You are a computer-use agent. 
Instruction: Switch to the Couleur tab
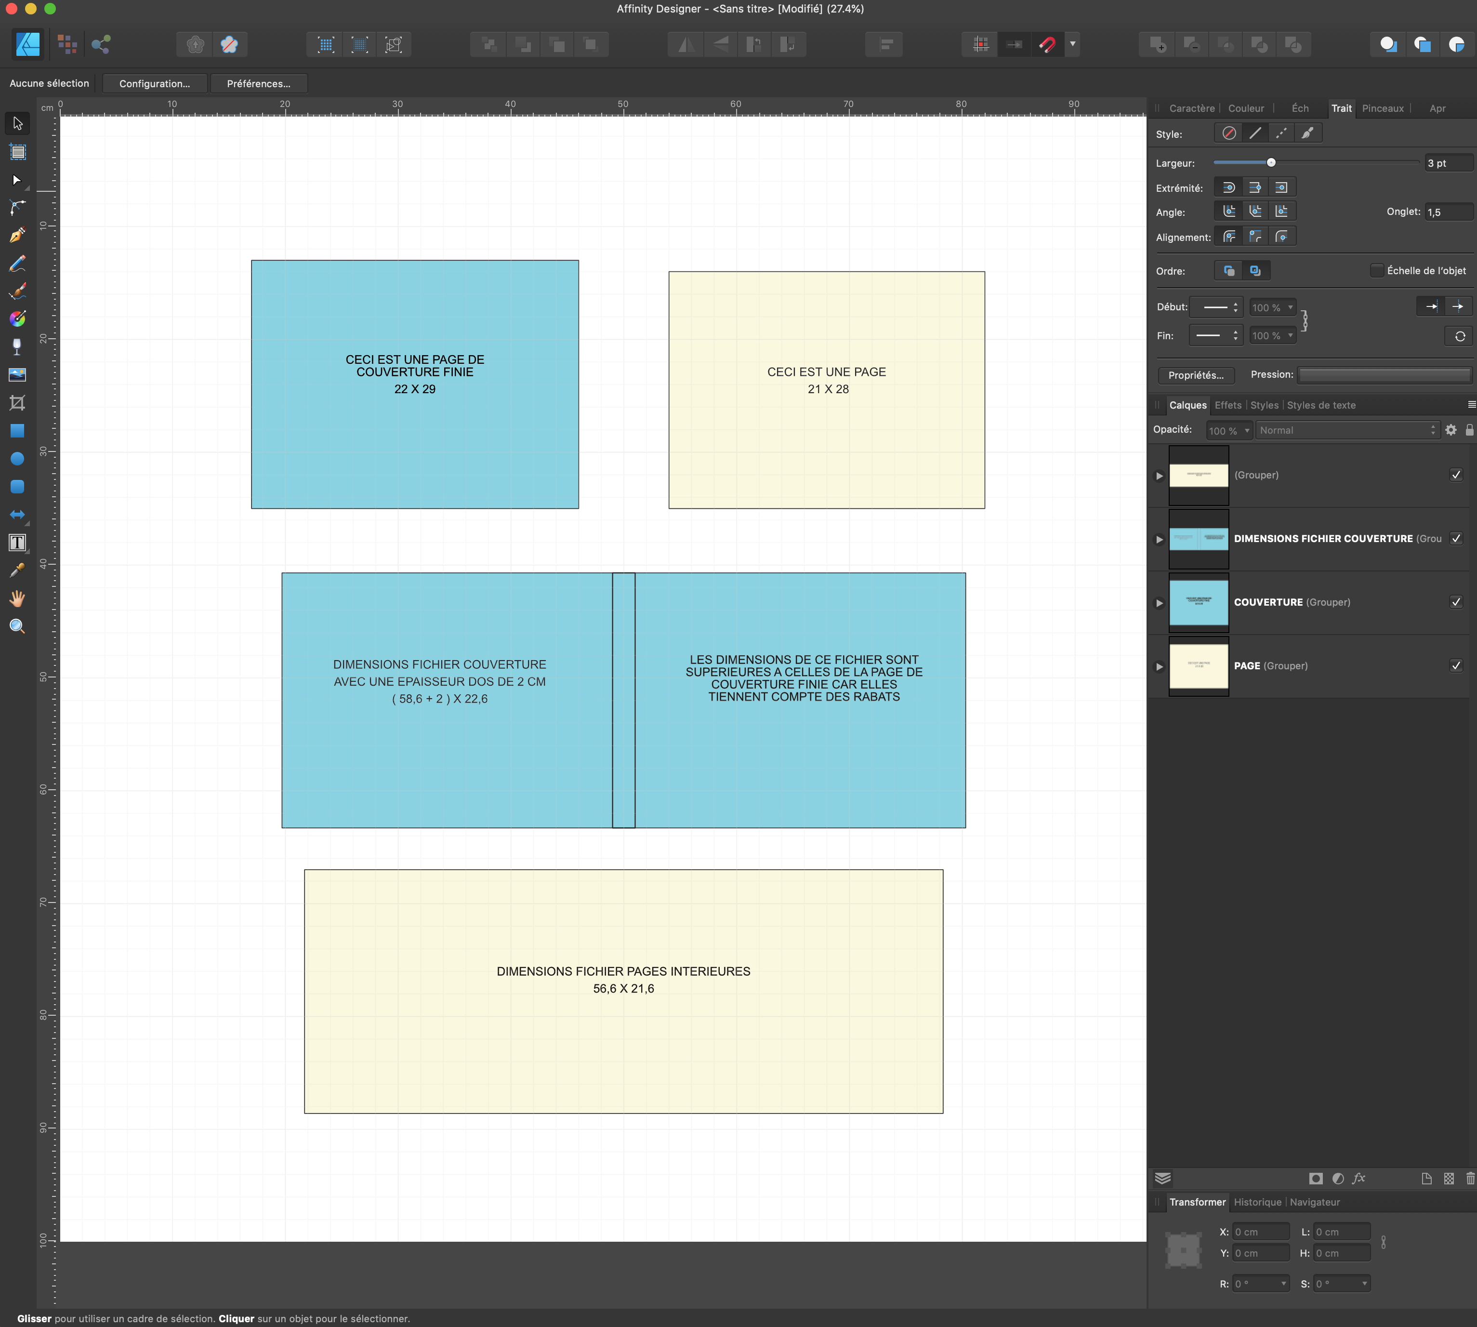coord(1245,108)
